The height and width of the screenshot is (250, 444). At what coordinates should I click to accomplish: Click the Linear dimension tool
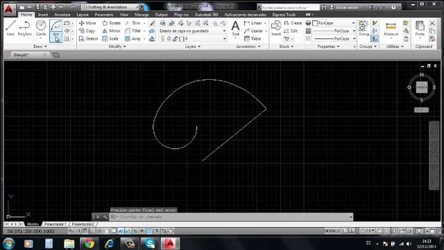tap(253, 23)
